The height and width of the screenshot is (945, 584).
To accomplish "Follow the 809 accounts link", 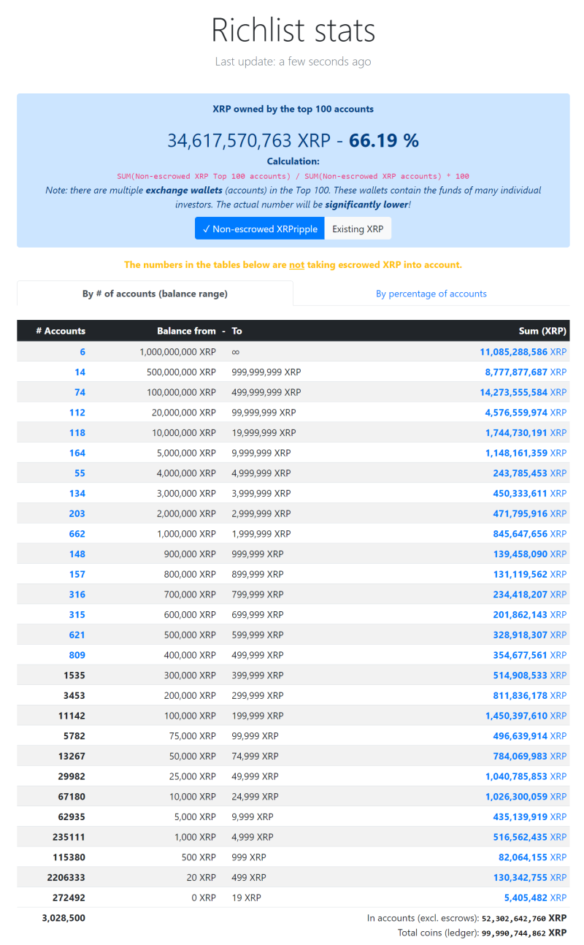I will (77, 655).
